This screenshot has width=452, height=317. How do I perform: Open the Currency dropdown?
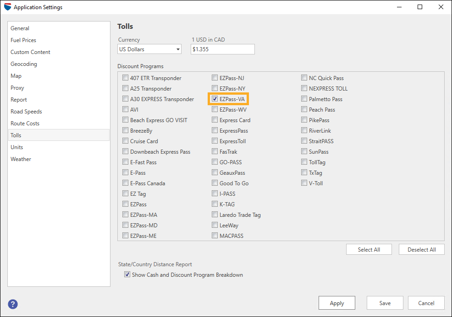[x=149, y=49]
